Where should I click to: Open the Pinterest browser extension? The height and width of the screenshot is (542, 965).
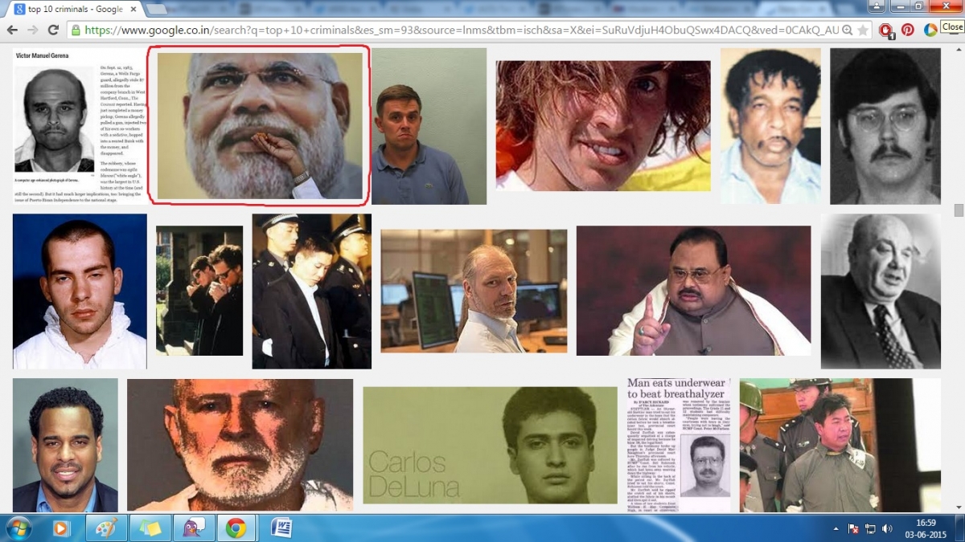907,29
